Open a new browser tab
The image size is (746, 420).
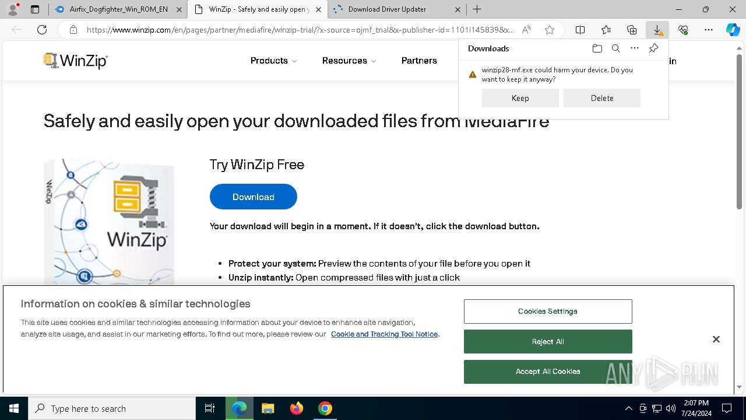tap(477, 9)
